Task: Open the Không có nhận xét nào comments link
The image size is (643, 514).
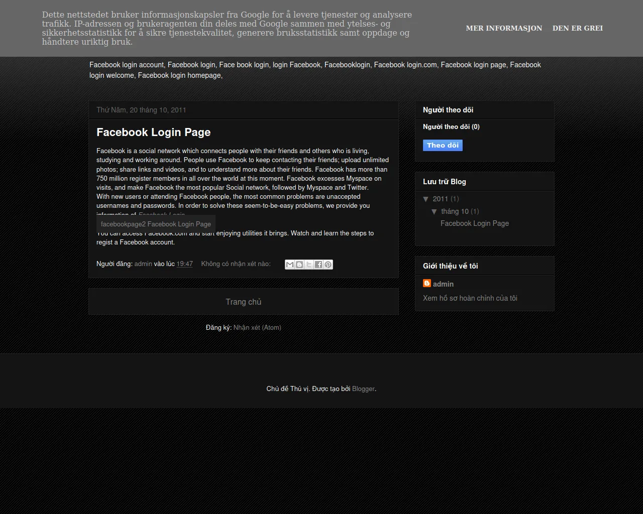Action: [236, 264]
